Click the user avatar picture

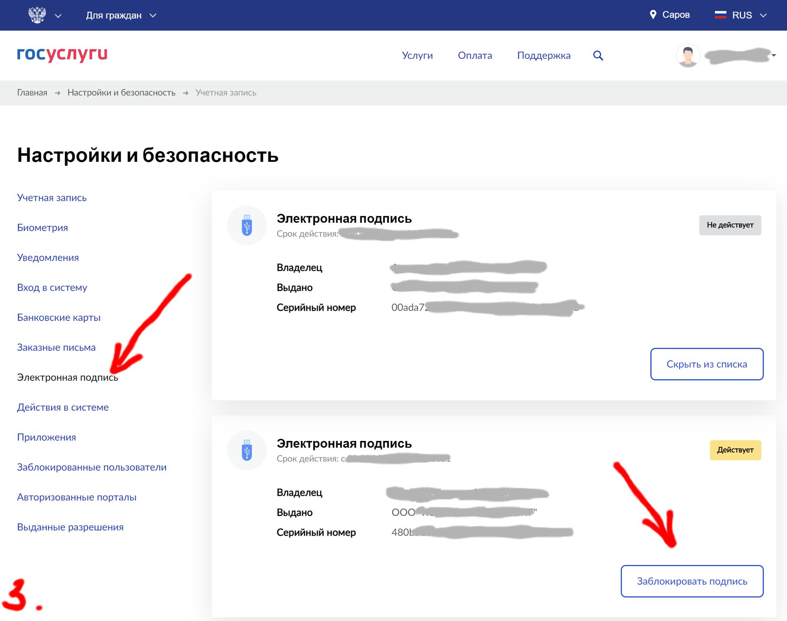click(688, 55)
